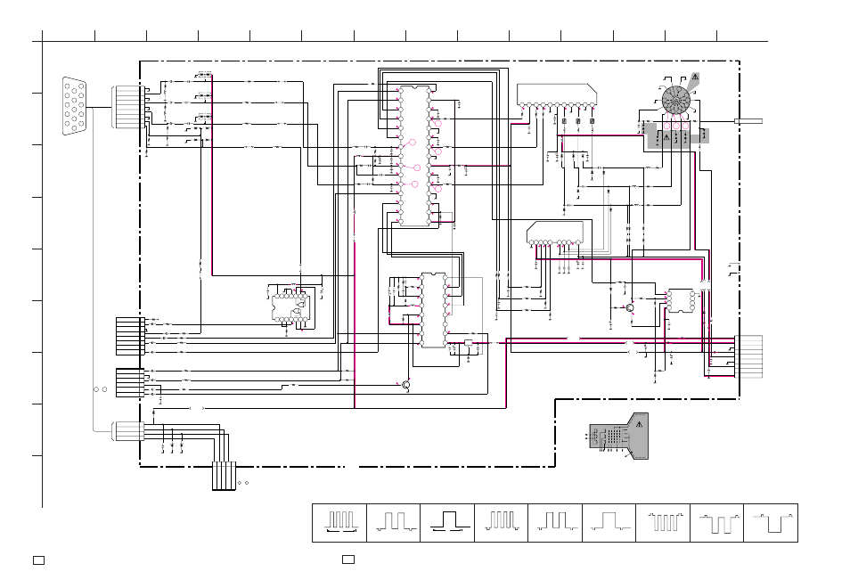Click the transistor symbol near bottom center
The width and height of the screenshot is (850, 580).
click(406, 385)
